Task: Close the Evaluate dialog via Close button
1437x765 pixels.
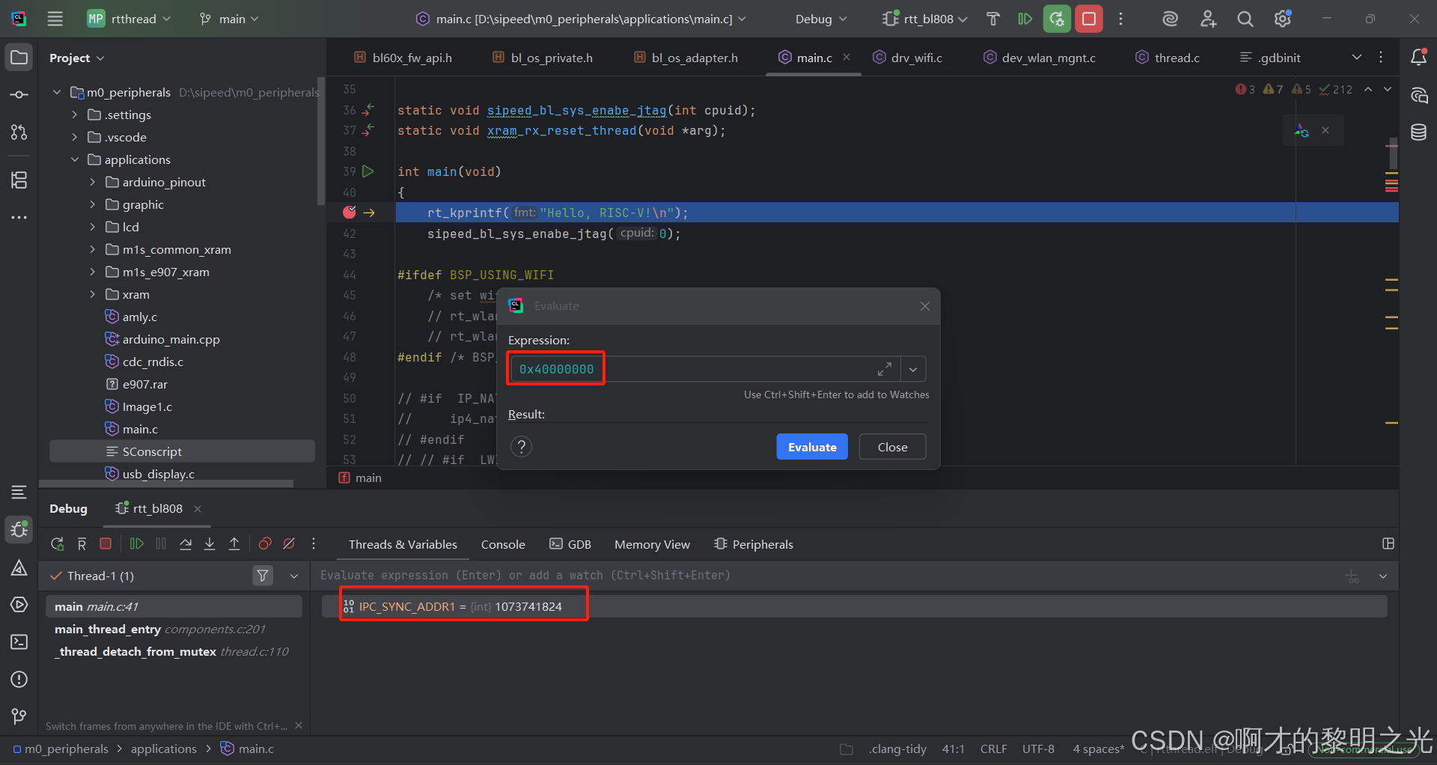Action: click(x=891, y=446)
